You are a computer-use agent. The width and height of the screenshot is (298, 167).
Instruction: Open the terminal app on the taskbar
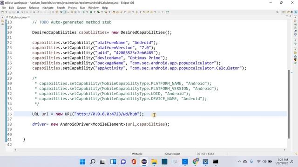coord(216,162)
